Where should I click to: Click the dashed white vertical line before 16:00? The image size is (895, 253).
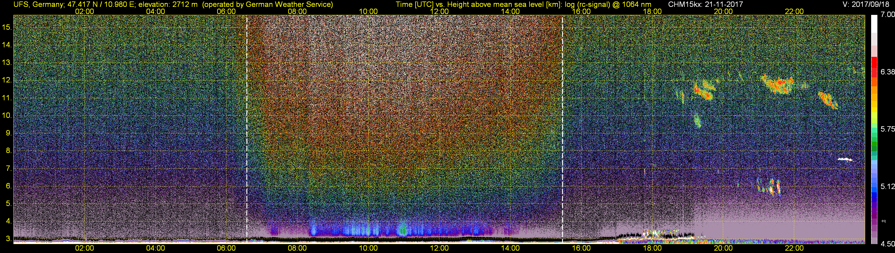[x=562, y=129]
